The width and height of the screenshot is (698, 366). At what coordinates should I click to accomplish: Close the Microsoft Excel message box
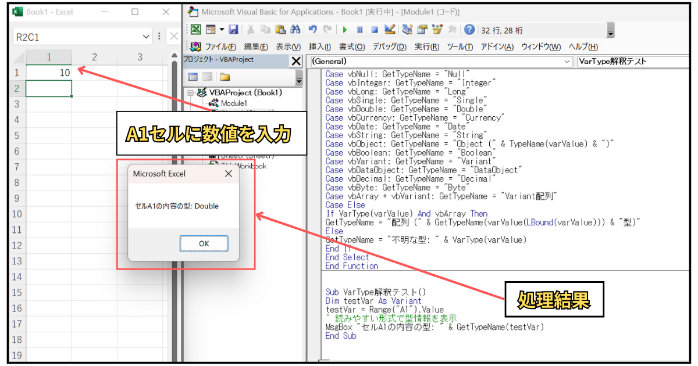point(228,174)
